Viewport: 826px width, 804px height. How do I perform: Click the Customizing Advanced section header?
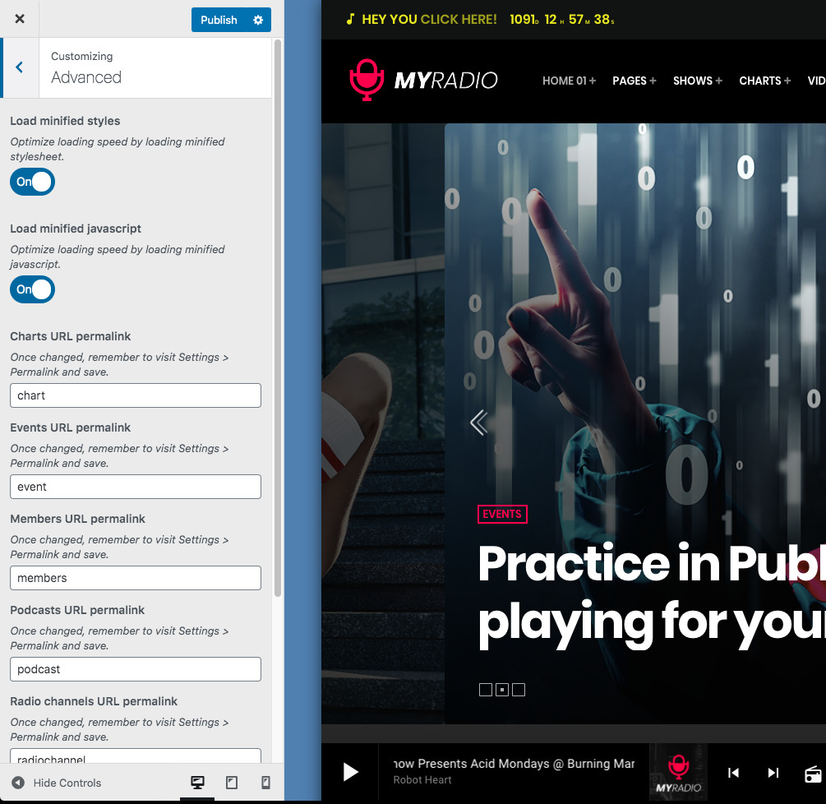click(155, 67)
